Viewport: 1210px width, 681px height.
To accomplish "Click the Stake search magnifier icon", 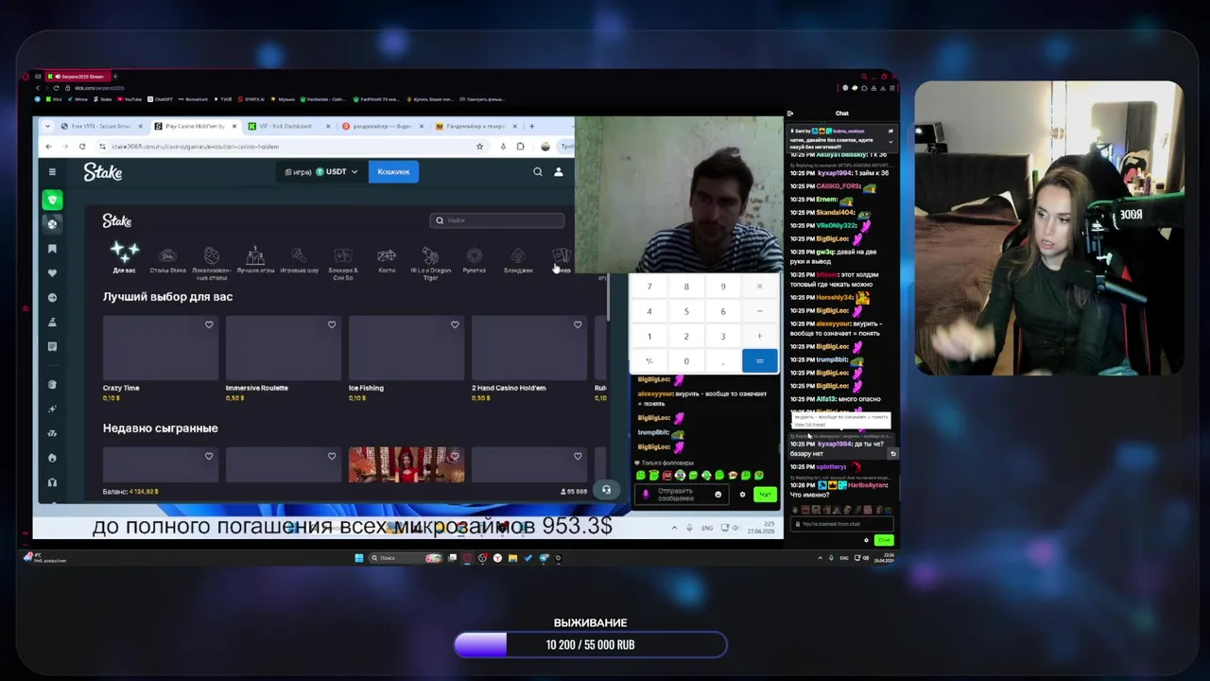I will [538, 172].
